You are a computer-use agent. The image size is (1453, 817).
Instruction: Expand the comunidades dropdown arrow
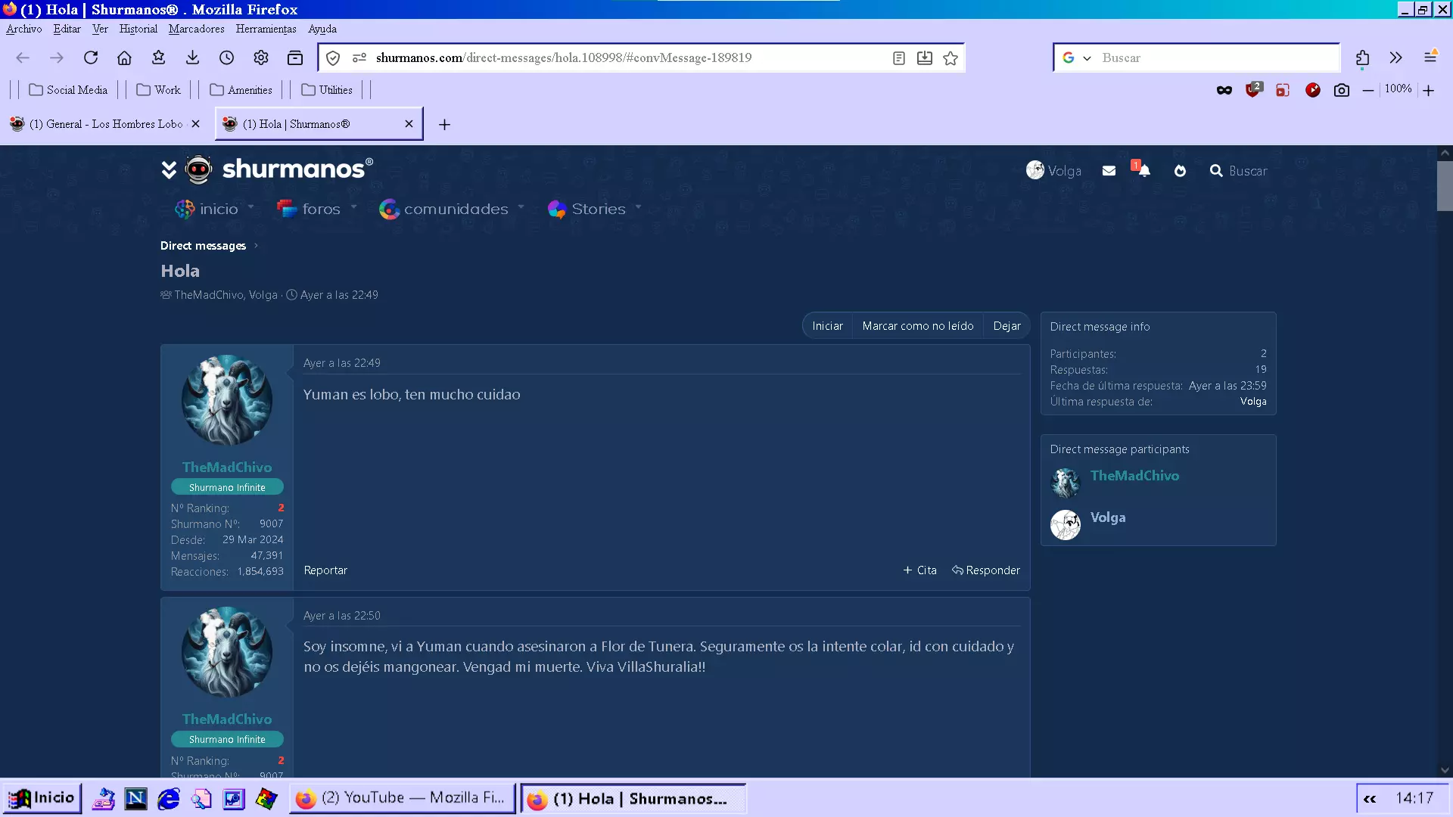point(521,207)
